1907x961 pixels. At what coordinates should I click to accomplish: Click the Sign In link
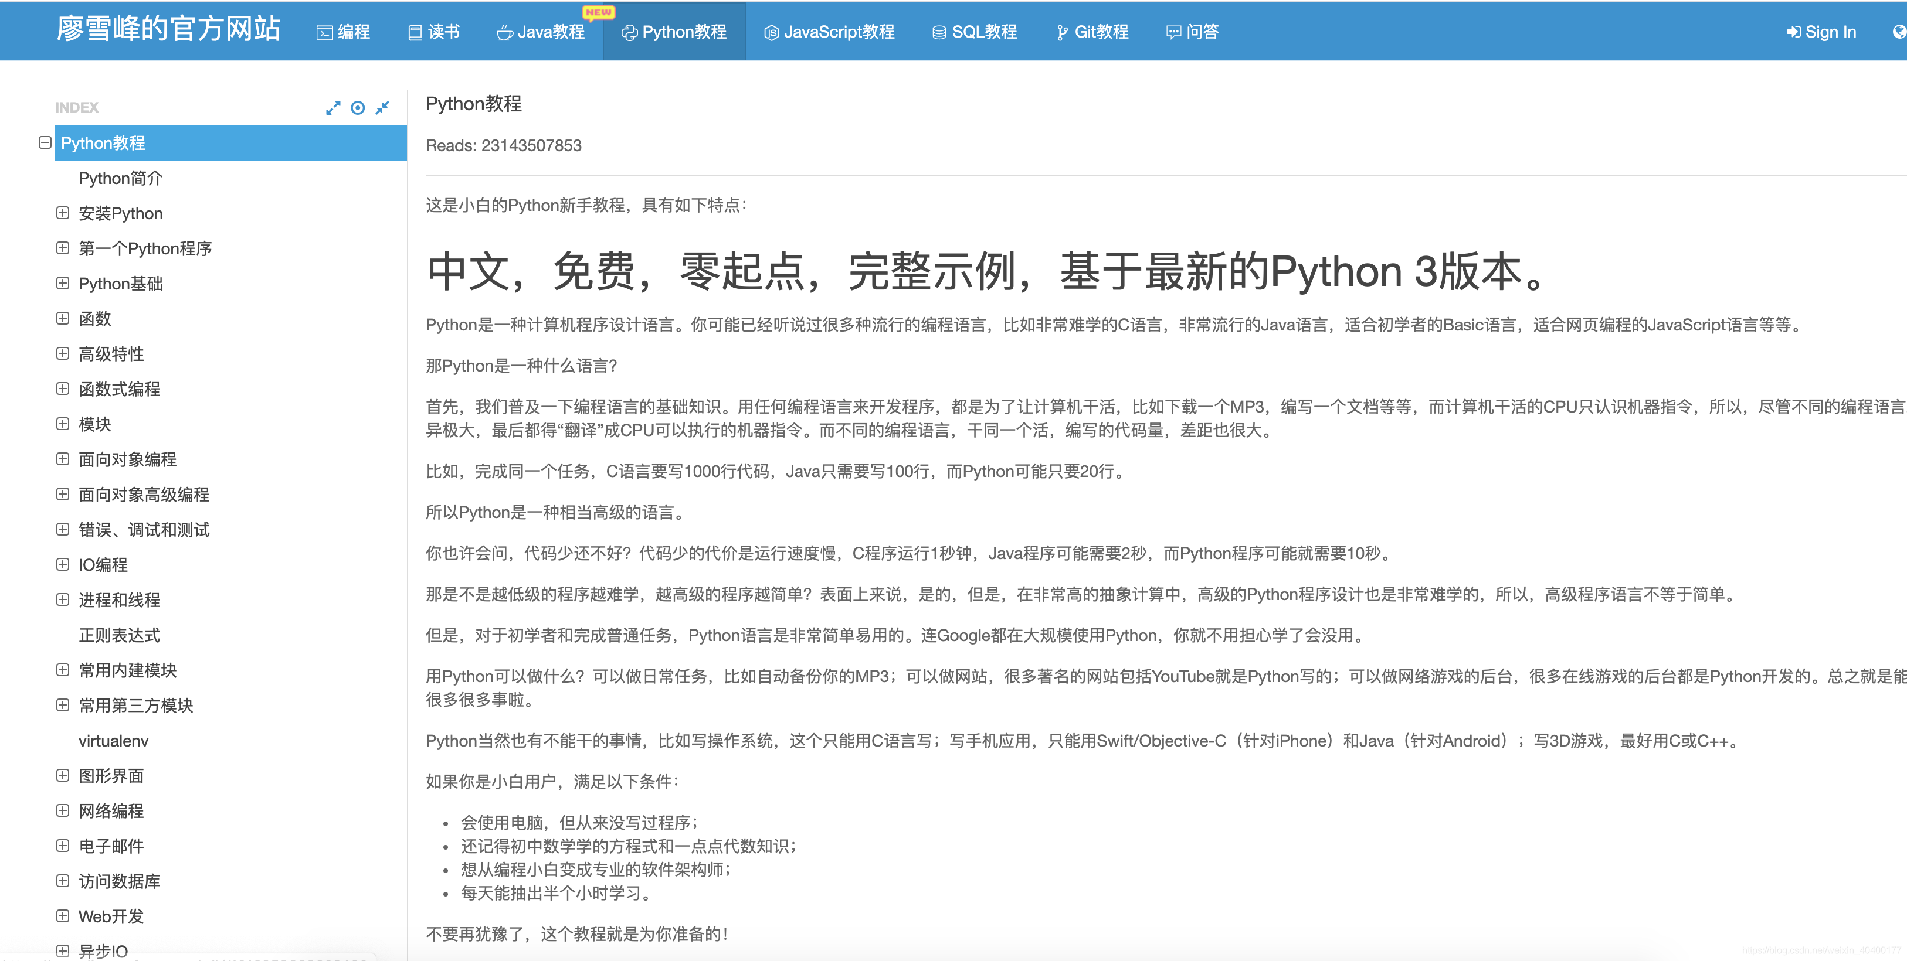pos(1821,32)
